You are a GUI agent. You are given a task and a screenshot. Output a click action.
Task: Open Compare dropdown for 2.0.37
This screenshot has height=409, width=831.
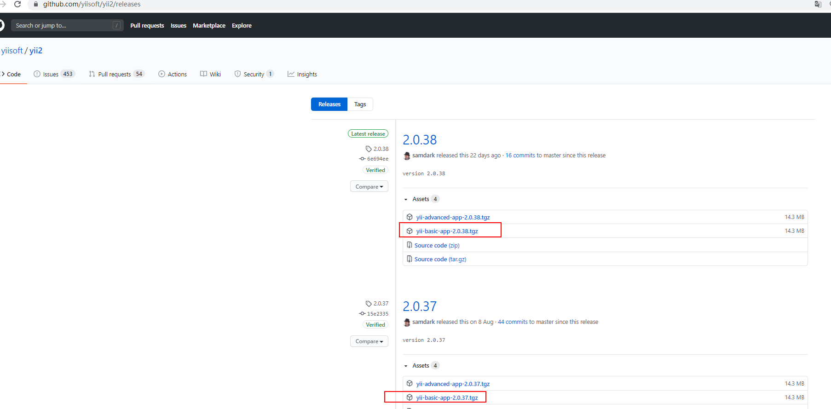click(x=369, y=341)
